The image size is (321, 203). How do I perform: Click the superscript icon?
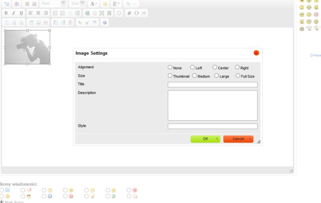coord(87,23)
